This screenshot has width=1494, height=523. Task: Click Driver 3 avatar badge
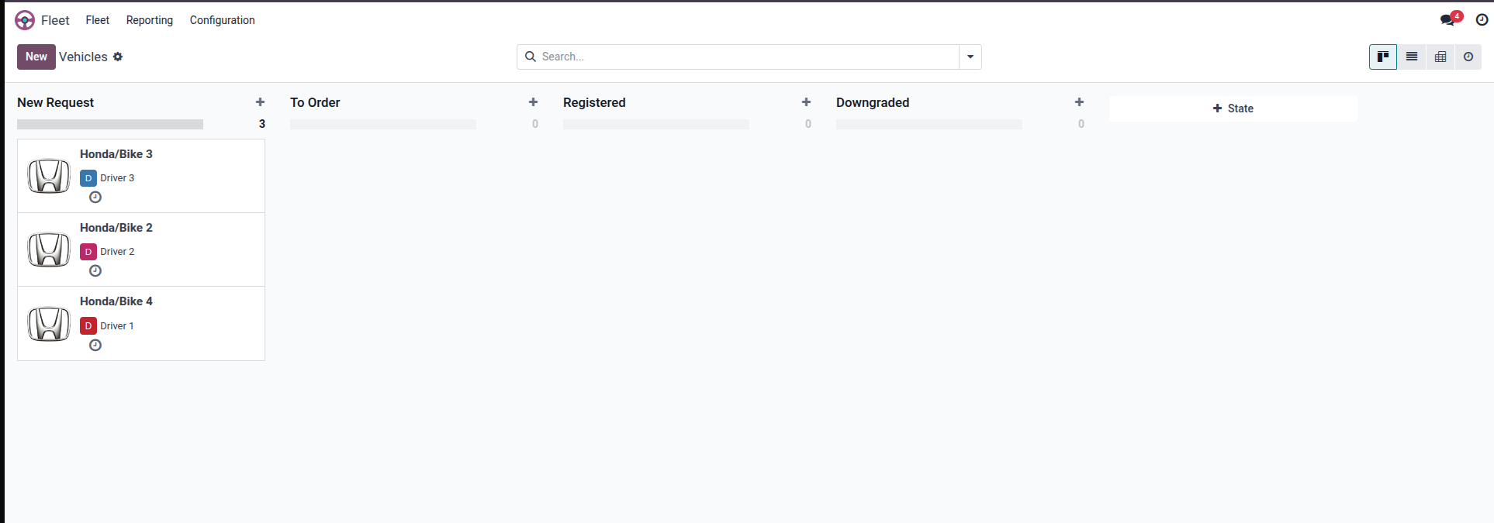88,178
